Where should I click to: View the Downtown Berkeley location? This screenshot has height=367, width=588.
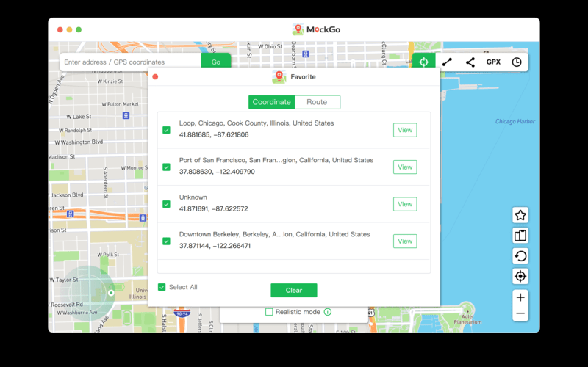405,241
